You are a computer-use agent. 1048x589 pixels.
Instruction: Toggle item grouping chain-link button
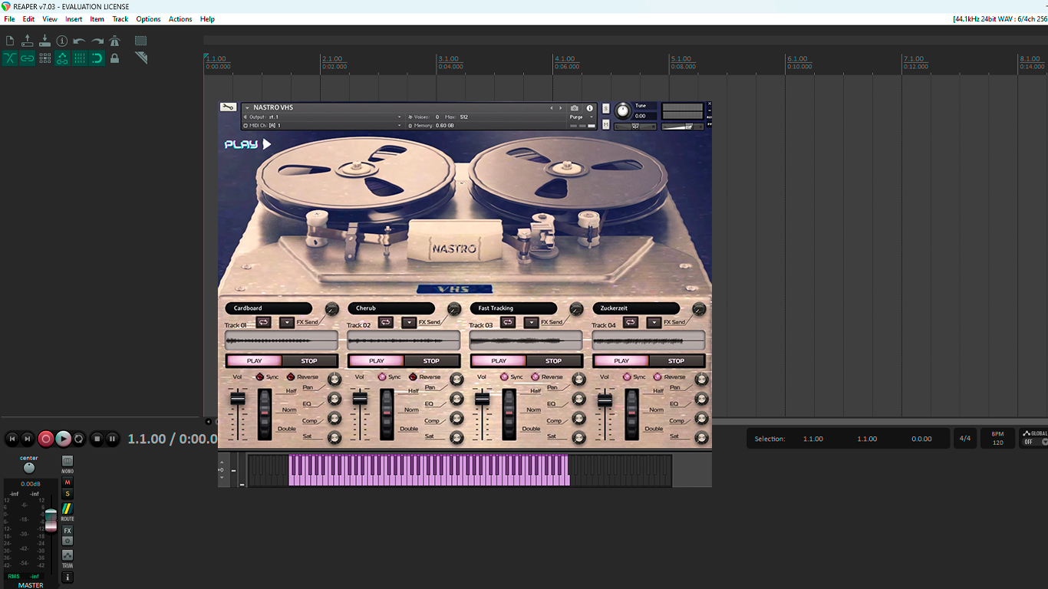[x=28, y=58]
